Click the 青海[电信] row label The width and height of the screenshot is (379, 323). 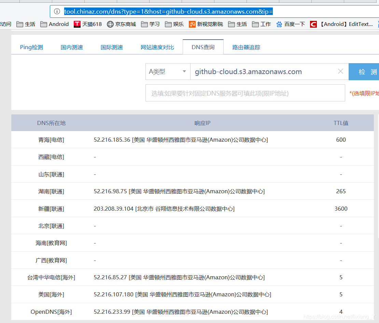point(51,140)
